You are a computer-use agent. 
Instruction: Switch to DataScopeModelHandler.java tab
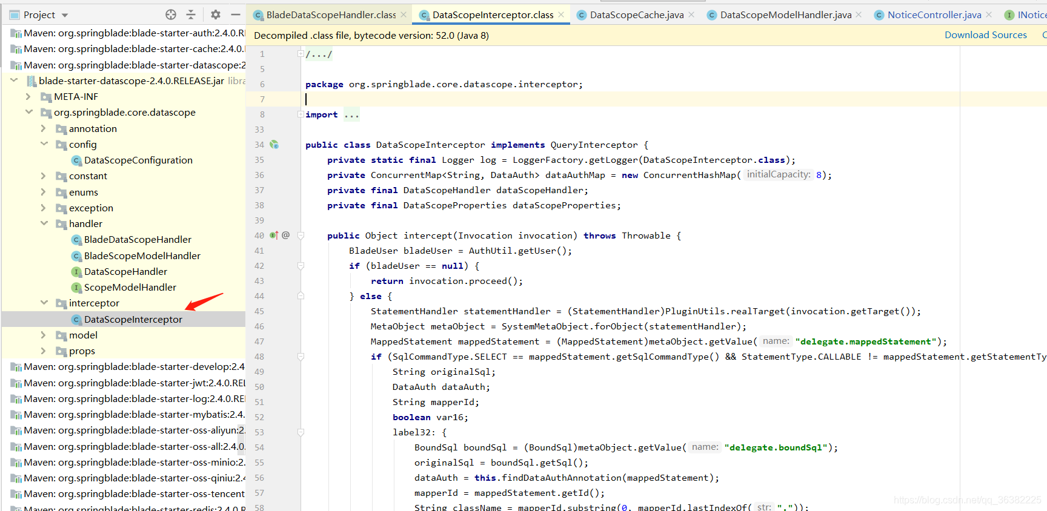click(785, 15)
